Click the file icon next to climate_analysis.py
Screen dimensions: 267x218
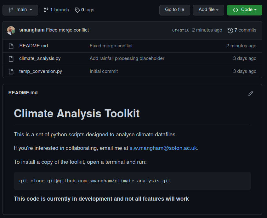(11, 58)
